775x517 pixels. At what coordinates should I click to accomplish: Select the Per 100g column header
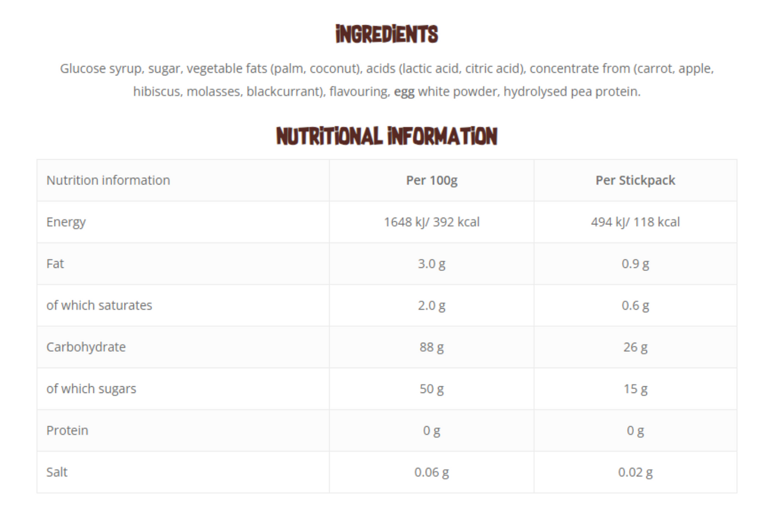click(x=432, y=180)
